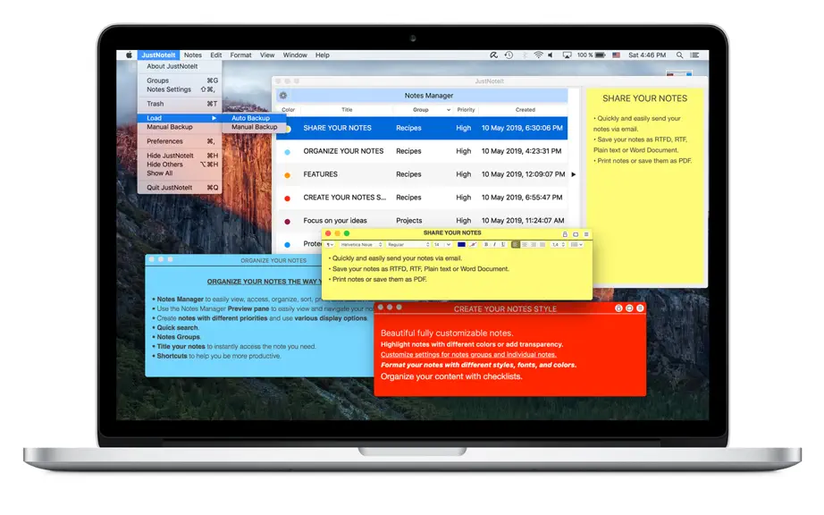Open the Group column dropdown arrow
824x515 pixels.
pos(449,110)
